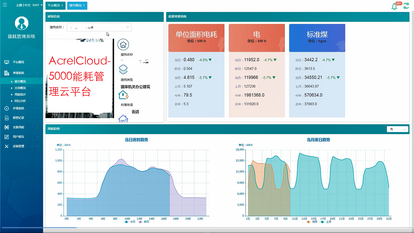Expand the 支路用能 menu chevron
This screenshot has width=414, height=233.
pos(38,127)
